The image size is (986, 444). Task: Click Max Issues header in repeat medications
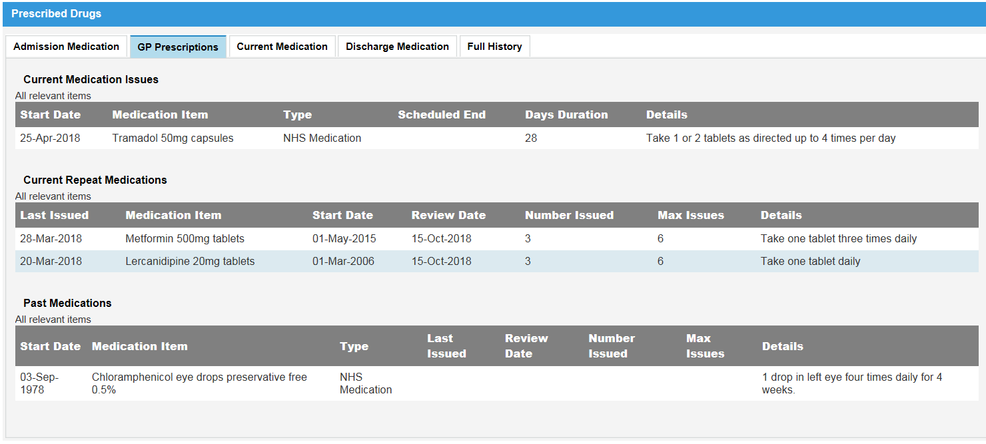[x=691, y=215]
